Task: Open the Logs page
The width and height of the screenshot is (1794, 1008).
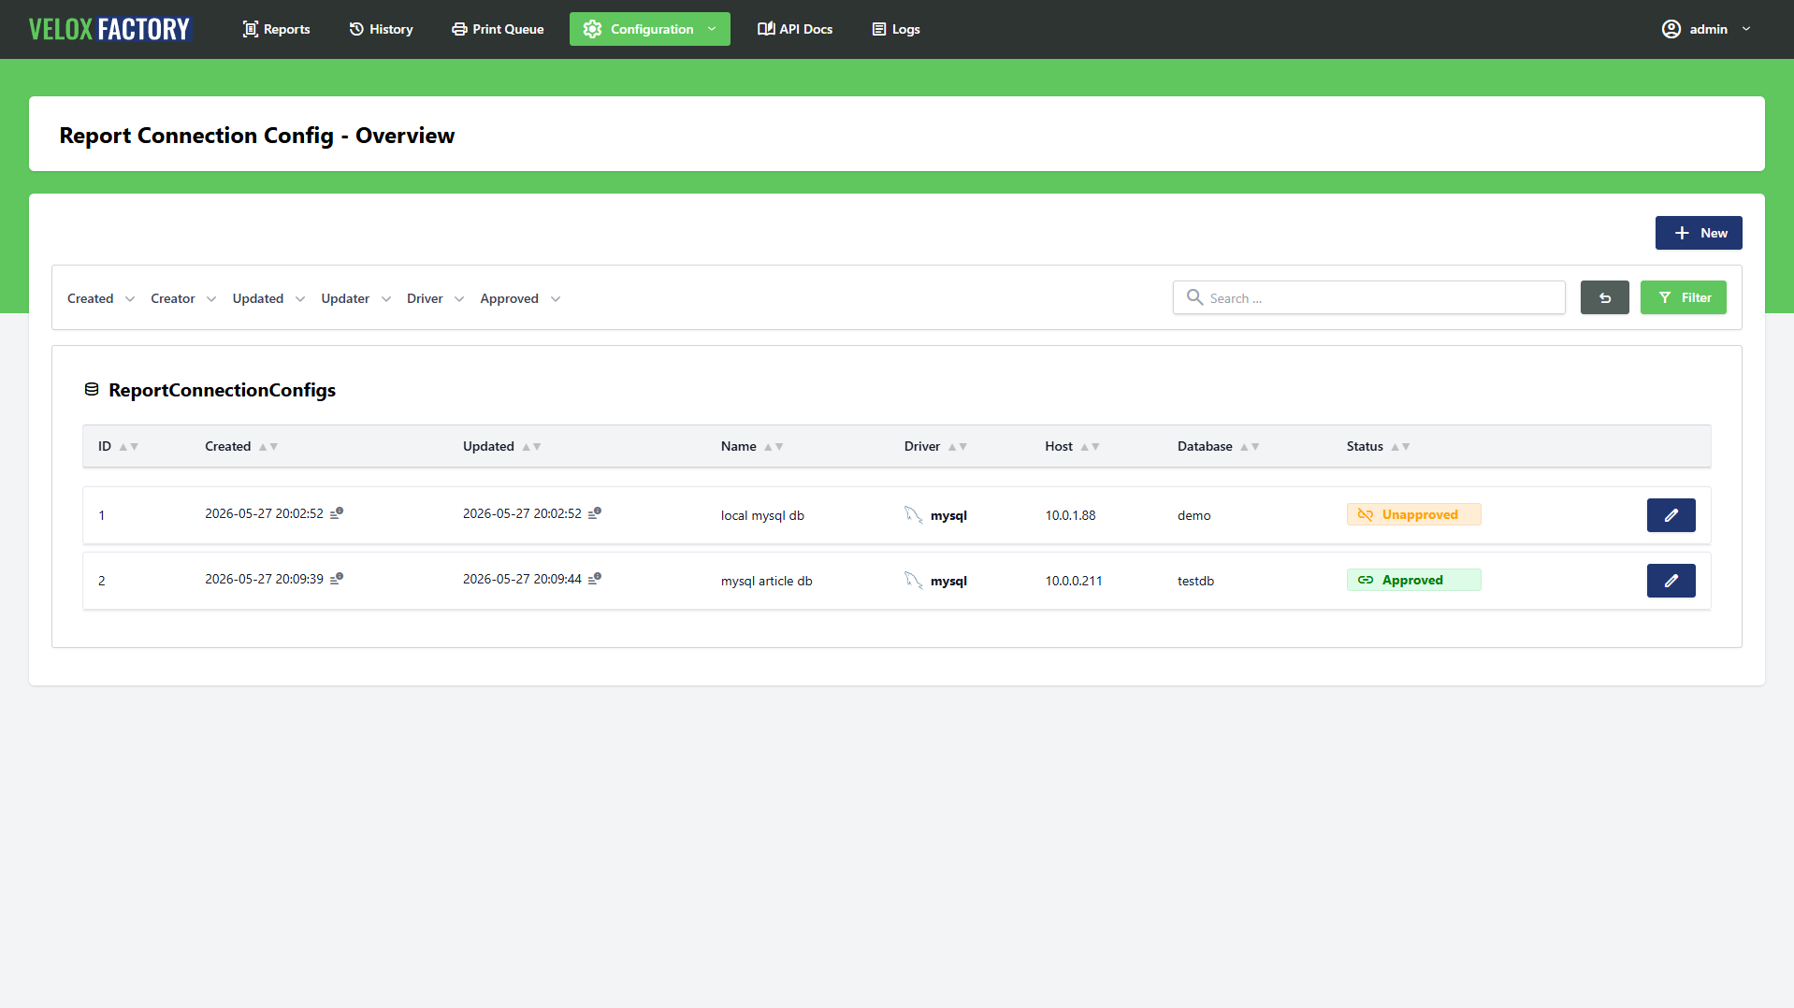Action: [x=896, y=29]
